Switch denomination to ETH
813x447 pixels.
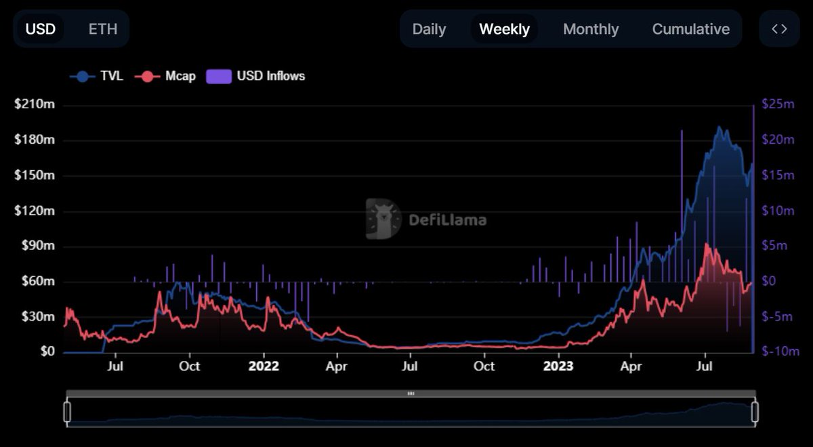[x=103, y=29]
